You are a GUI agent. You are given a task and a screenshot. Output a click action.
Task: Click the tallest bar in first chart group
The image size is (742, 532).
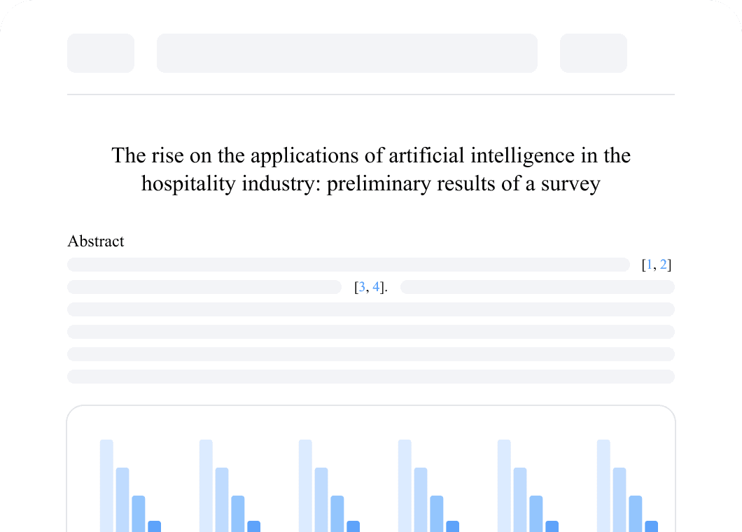tap(106, 486)
